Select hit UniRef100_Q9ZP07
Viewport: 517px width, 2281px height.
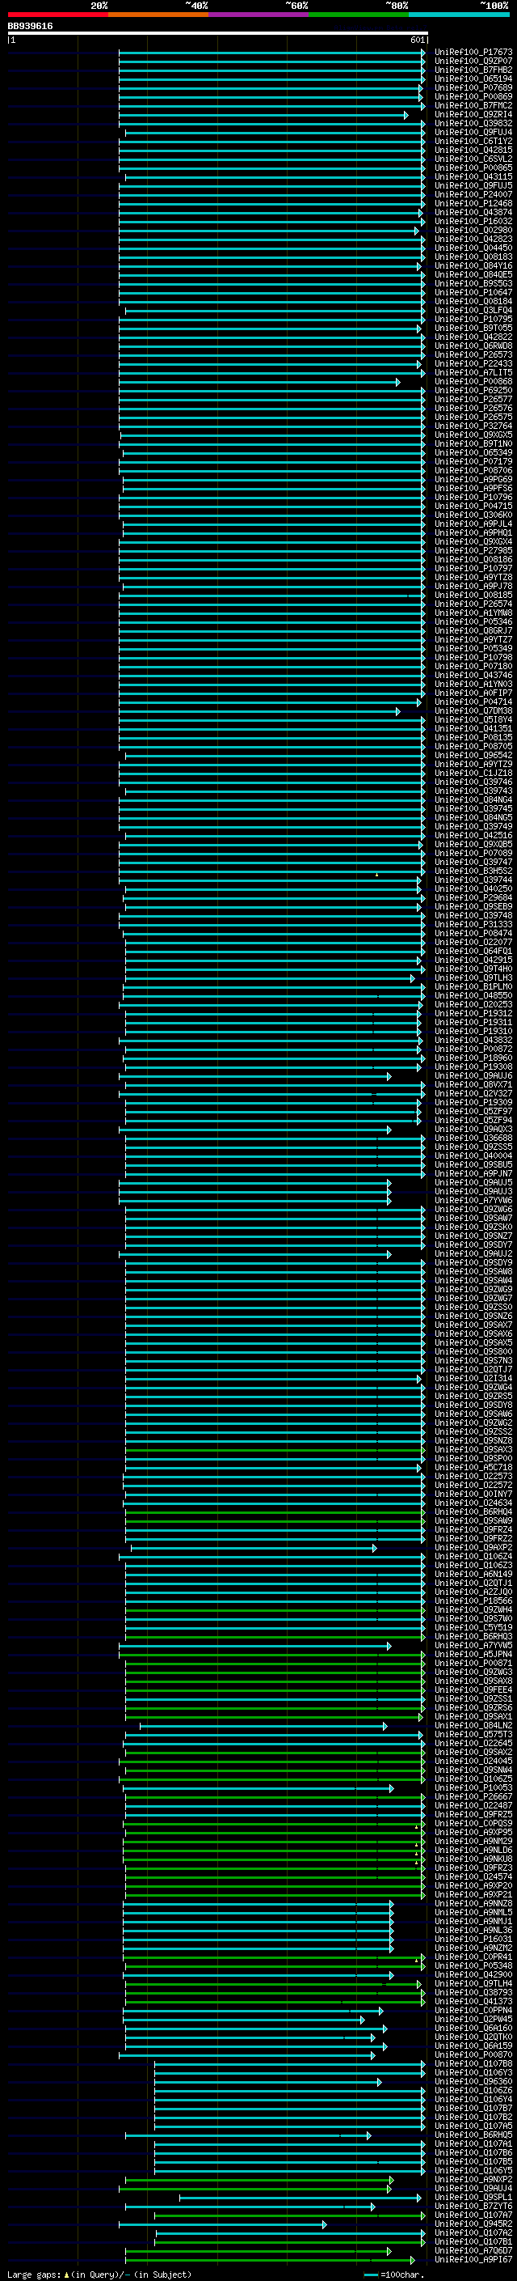tap(473, 61)
